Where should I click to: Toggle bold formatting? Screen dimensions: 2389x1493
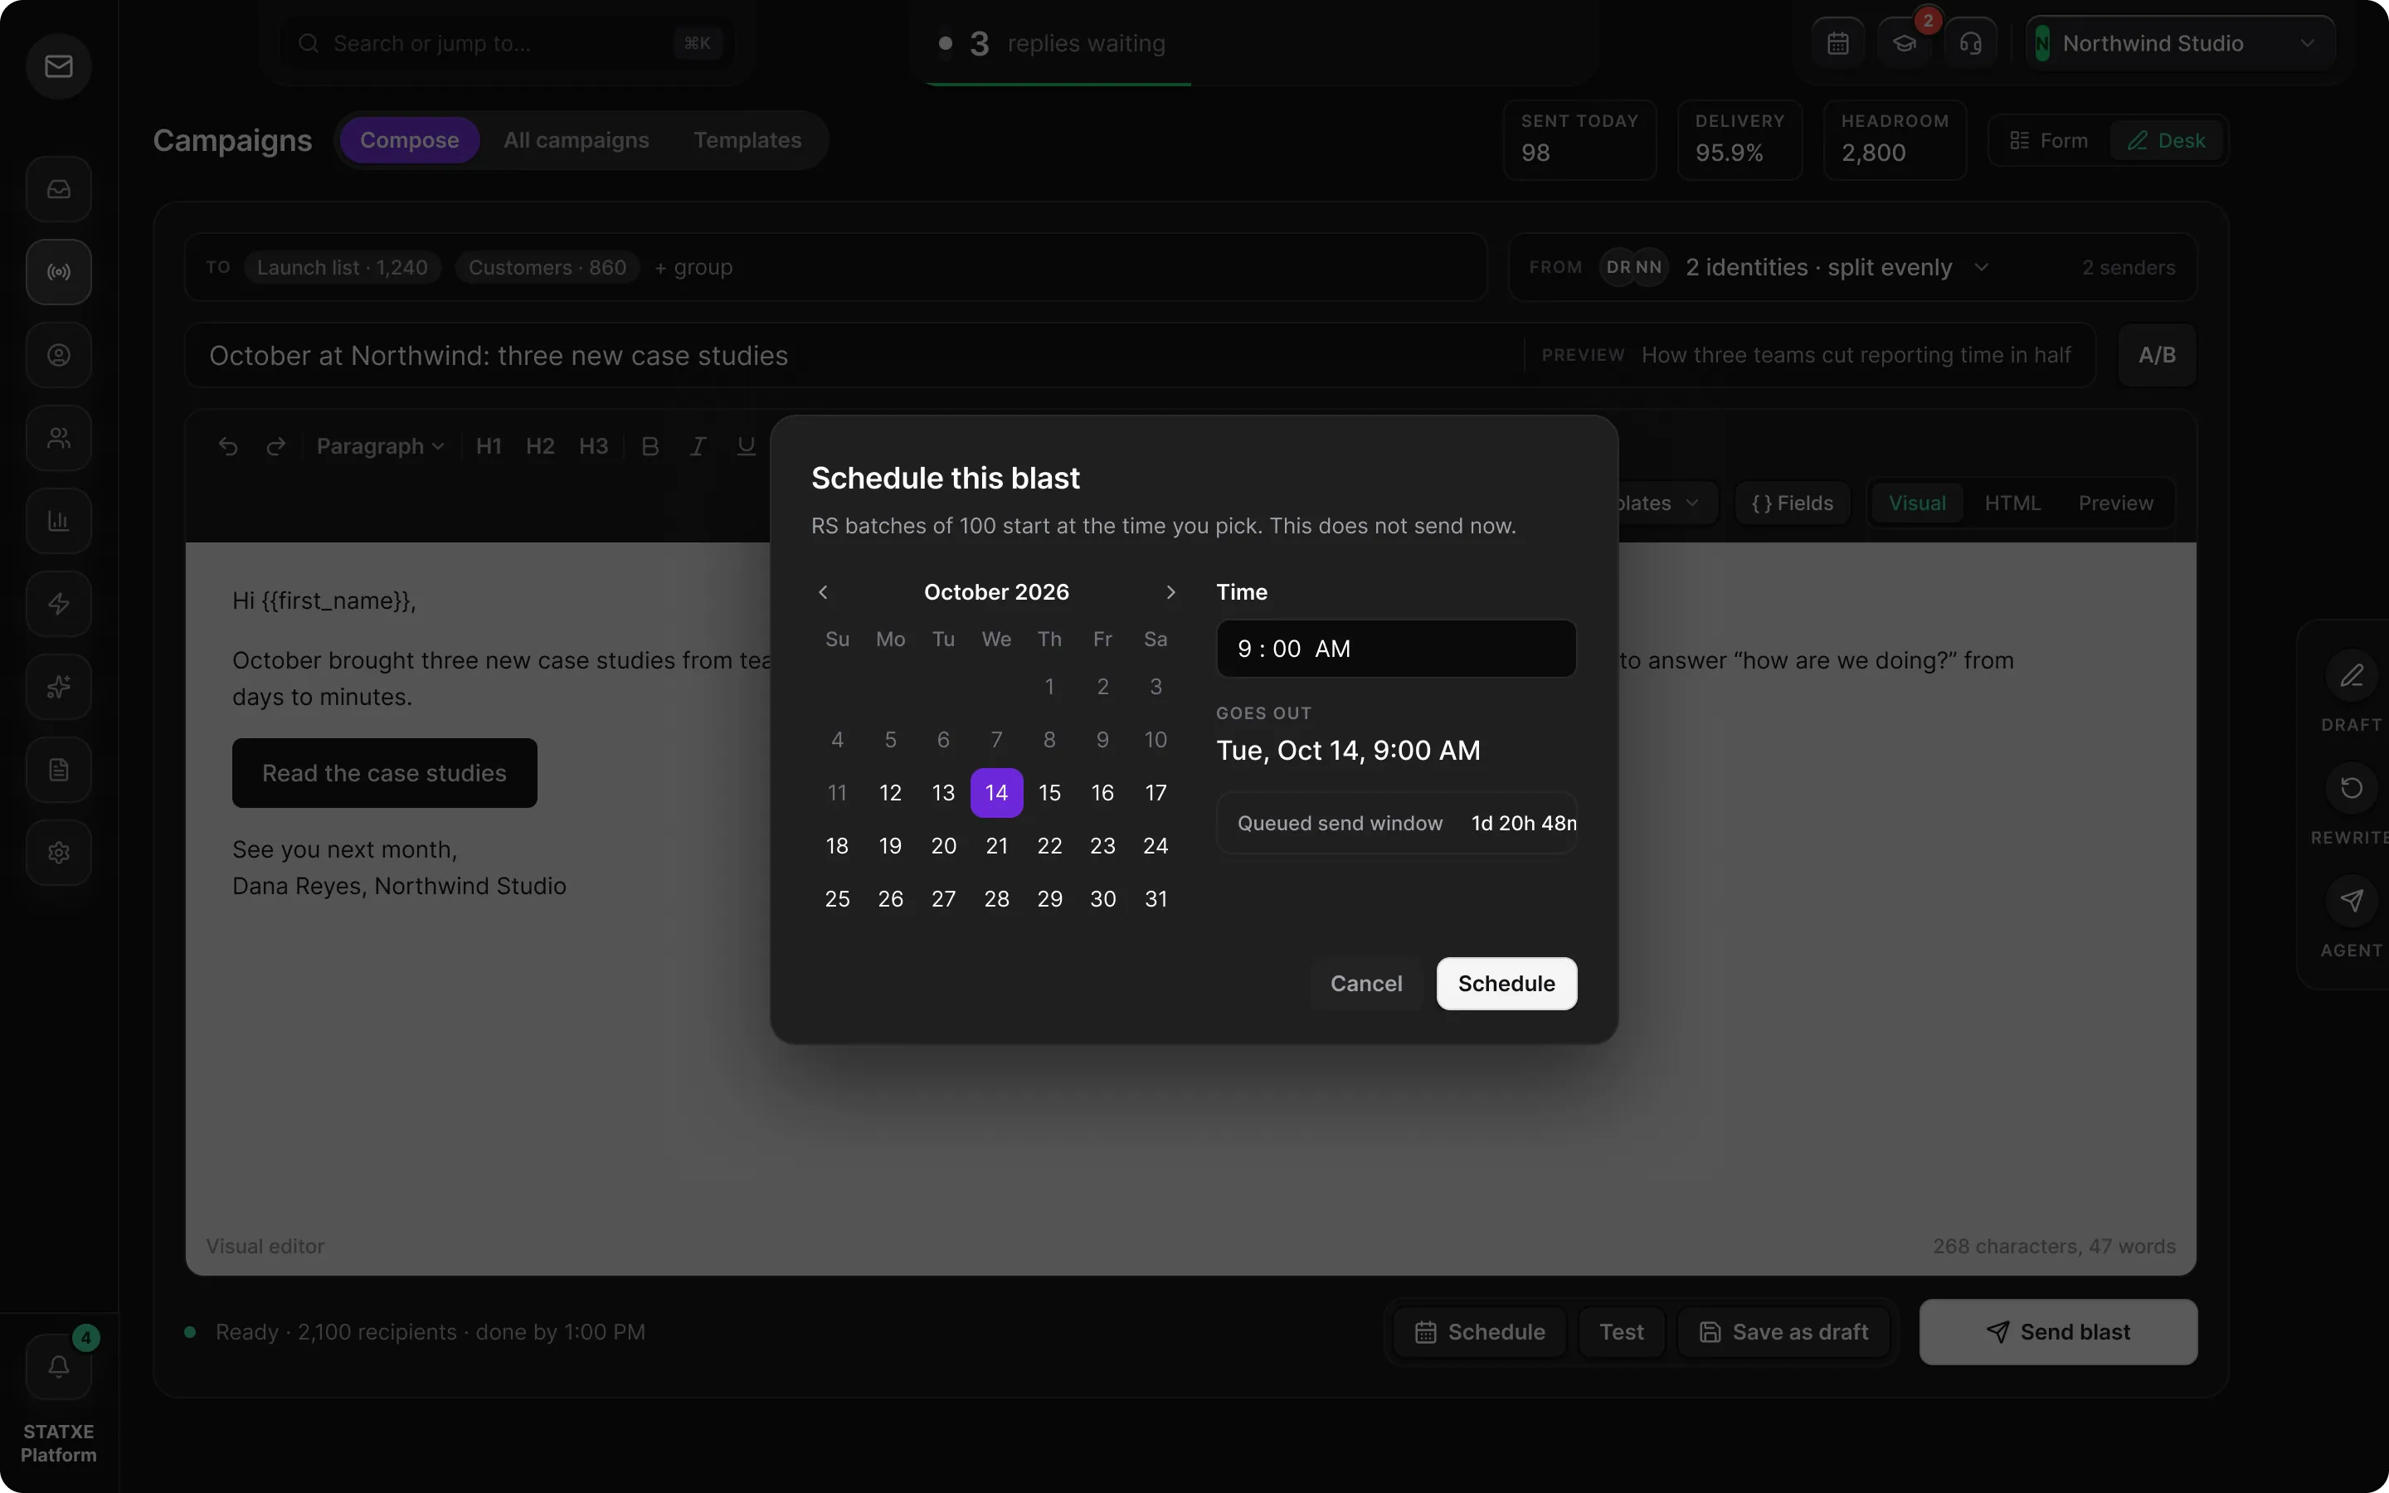650,446
